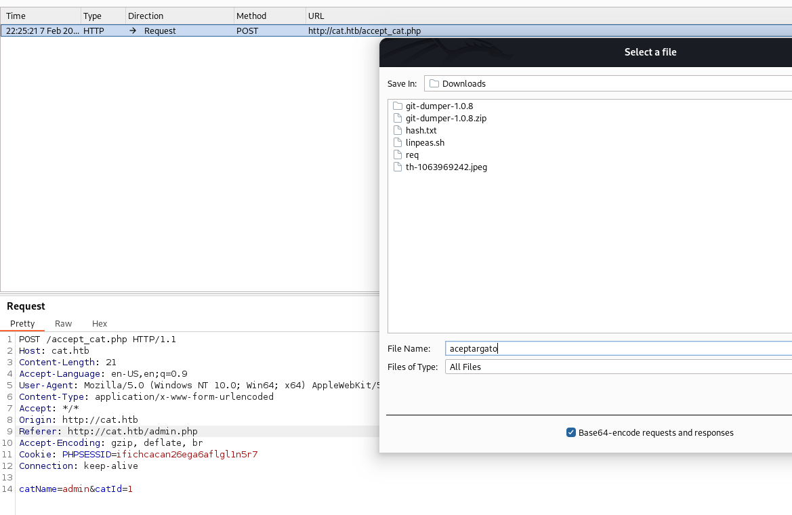Select the POST accept_cat.php request row

point(396,30)
